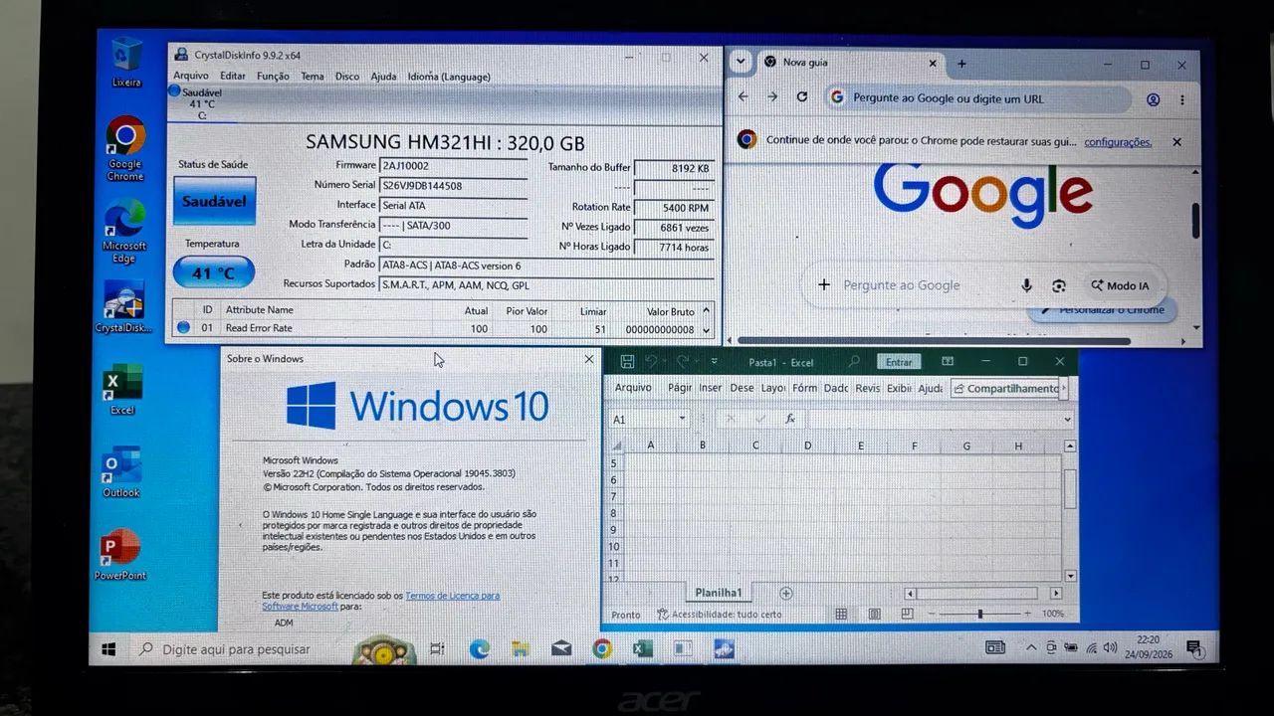
Task: Open the Customize Quick Access Toolbar arrow in Excel
Action: [x=714, y=363]
